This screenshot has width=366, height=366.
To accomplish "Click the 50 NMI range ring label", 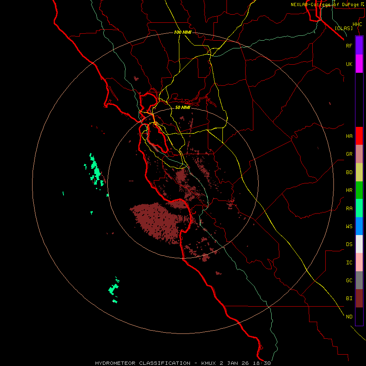I will click(x=183, y=107).
